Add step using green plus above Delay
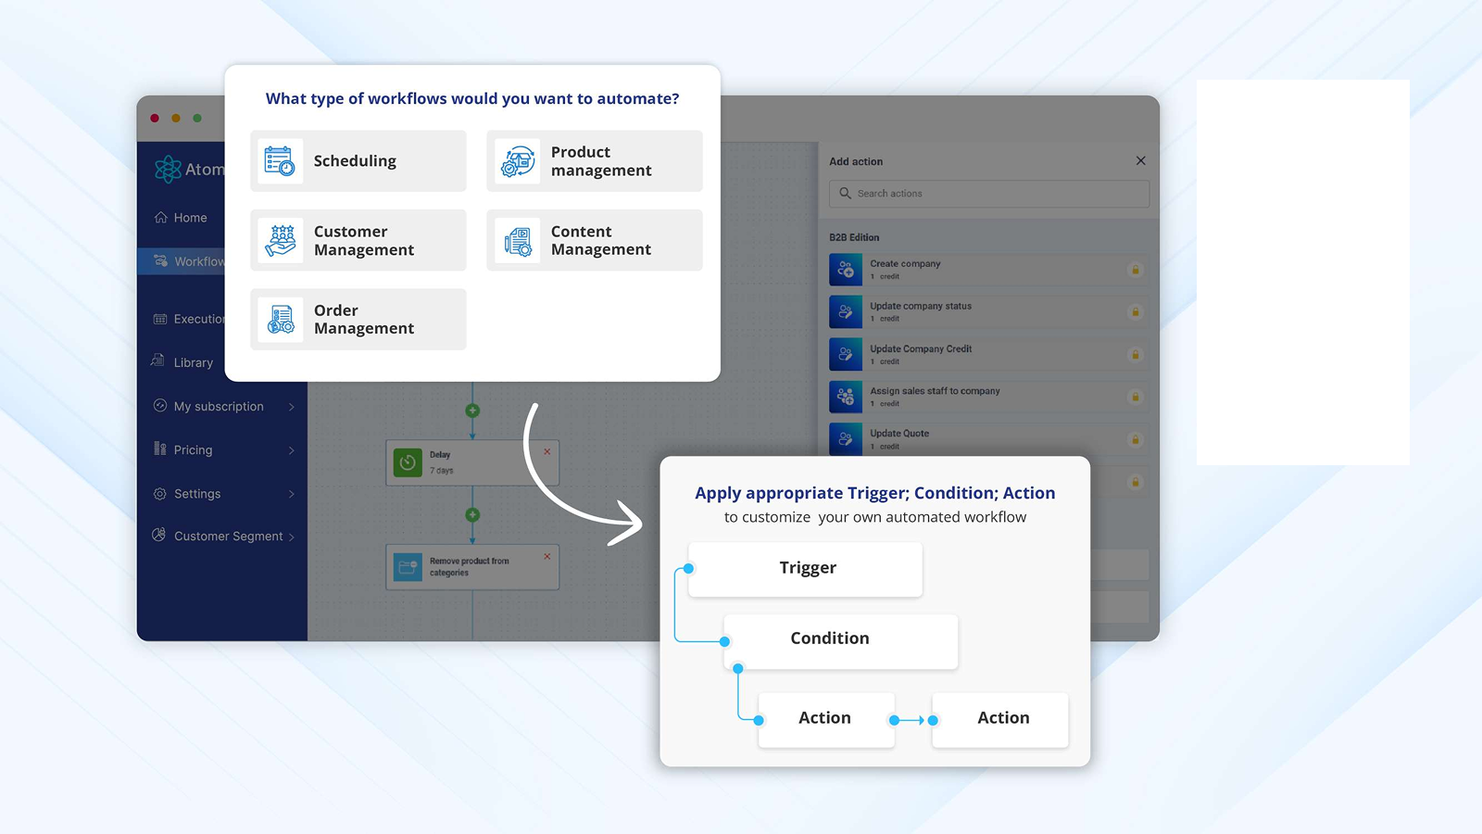This screenshot has width=1482, height=834. point(472,411)
